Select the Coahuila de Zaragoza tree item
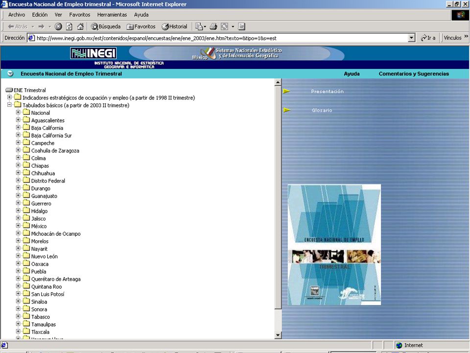This screenshot has width=470, height=353. click(55, 151)
